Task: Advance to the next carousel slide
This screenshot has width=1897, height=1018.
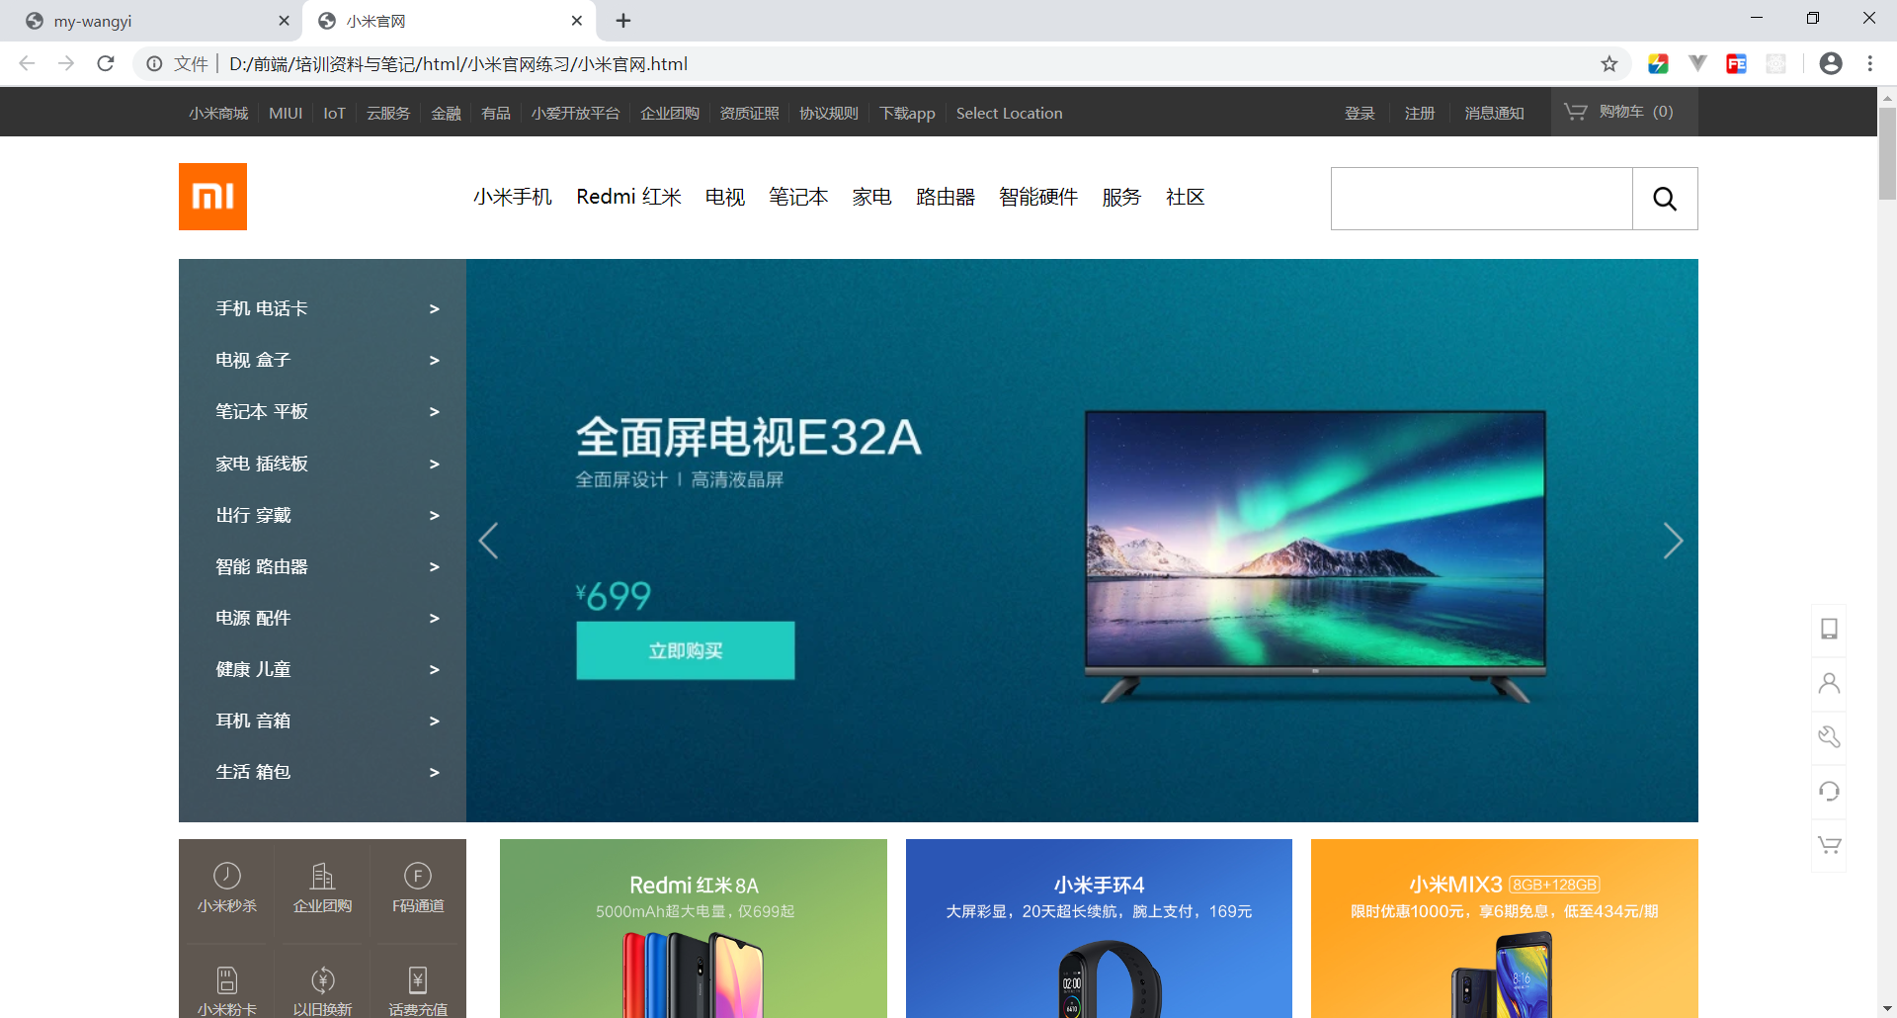Action: 1673,541
